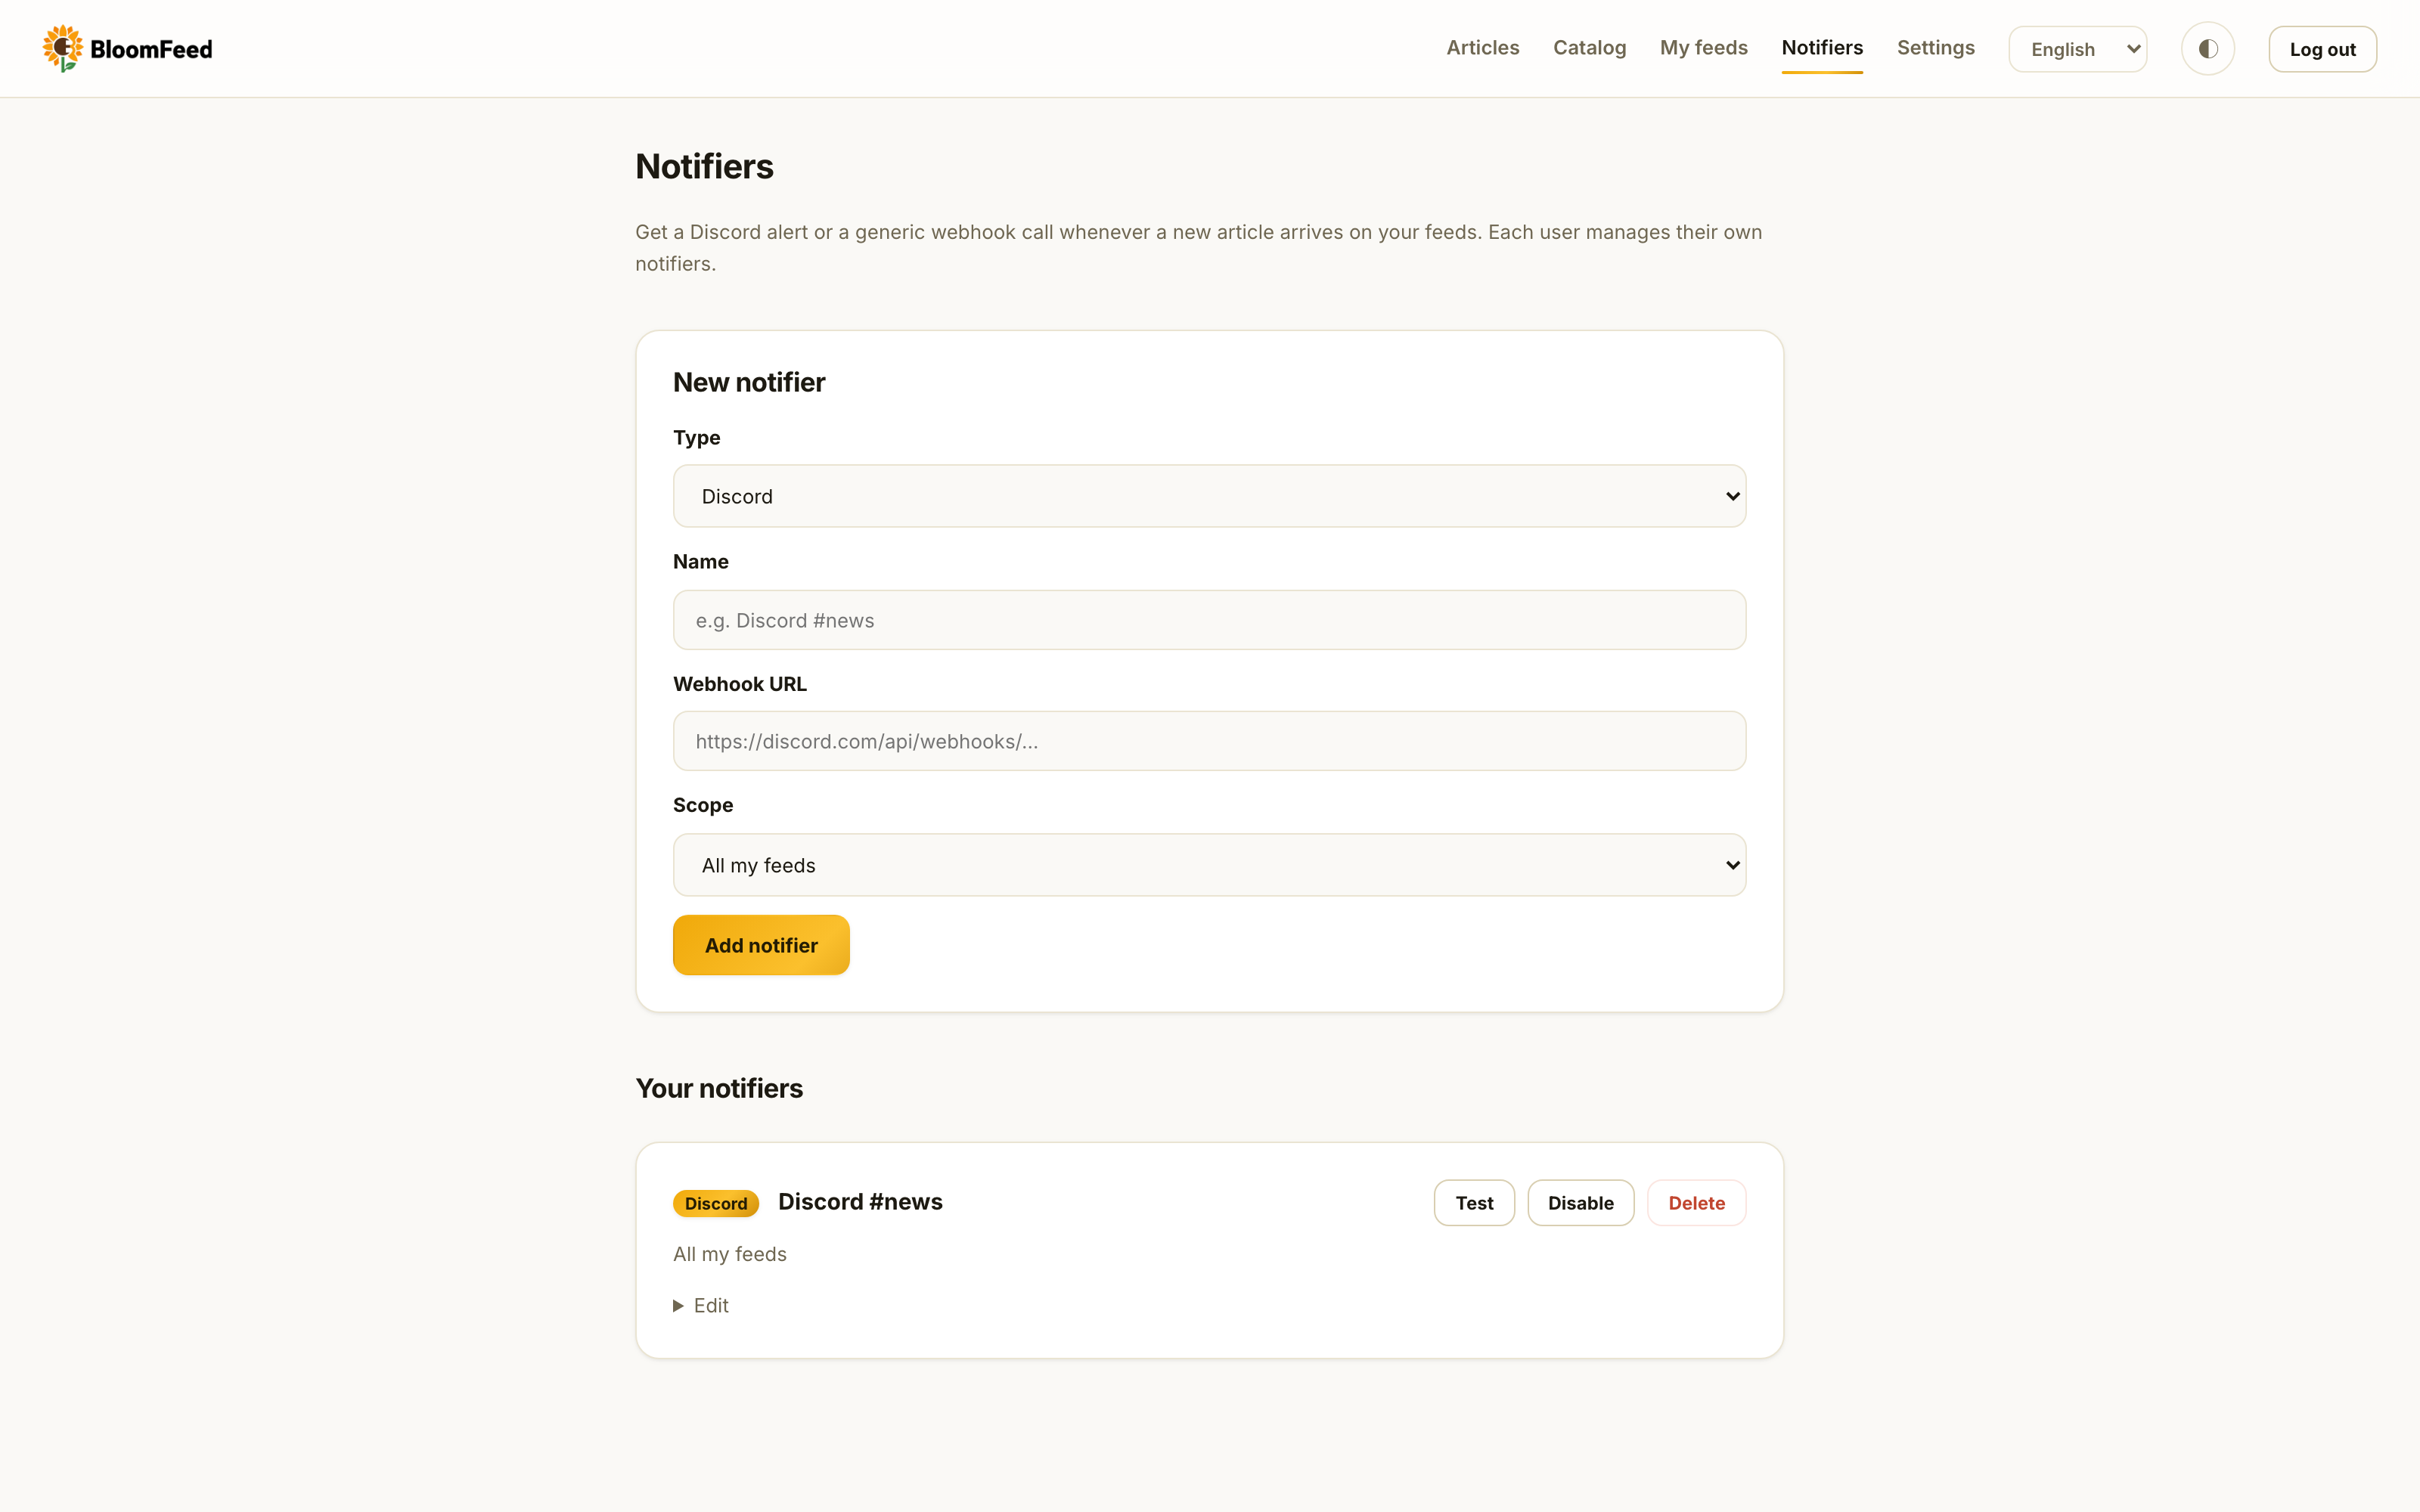Delete the Discord #news notifier
Screen dimensions: 2420x1512
tap(1696, 1203)
